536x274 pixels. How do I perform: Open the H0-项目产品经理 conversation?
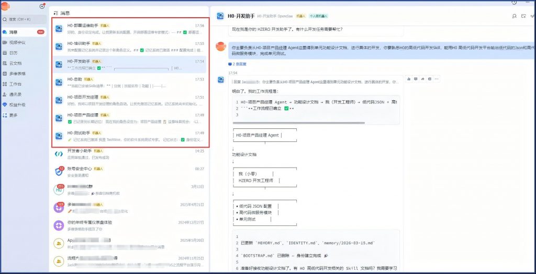130,118
